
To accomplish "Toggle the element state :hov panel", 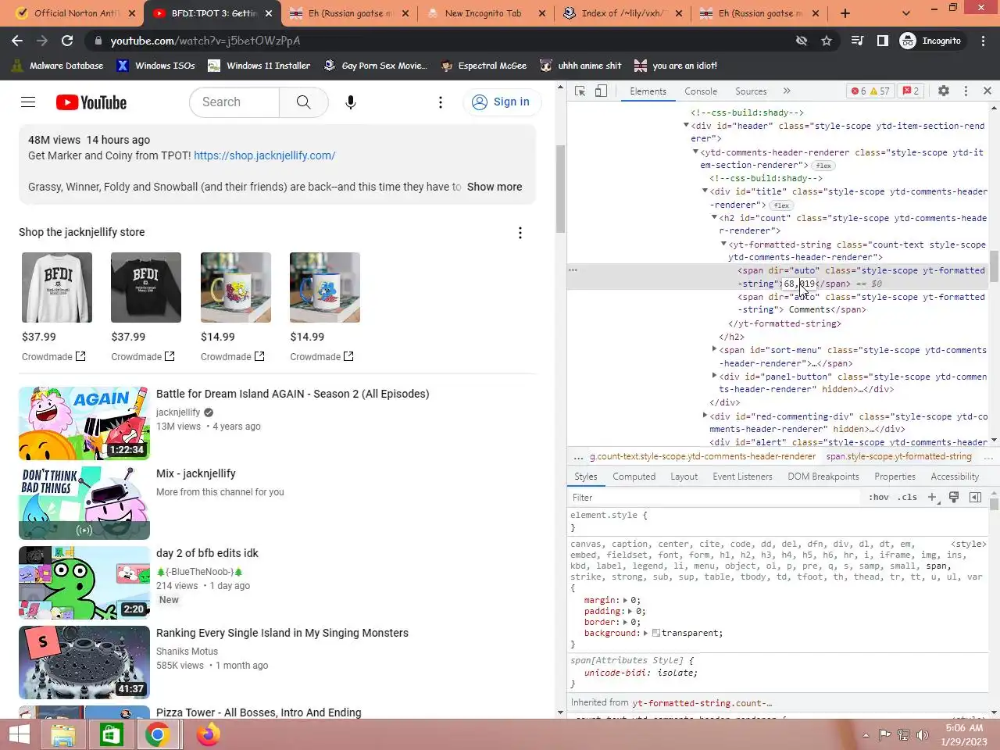I will coord(879,498).
